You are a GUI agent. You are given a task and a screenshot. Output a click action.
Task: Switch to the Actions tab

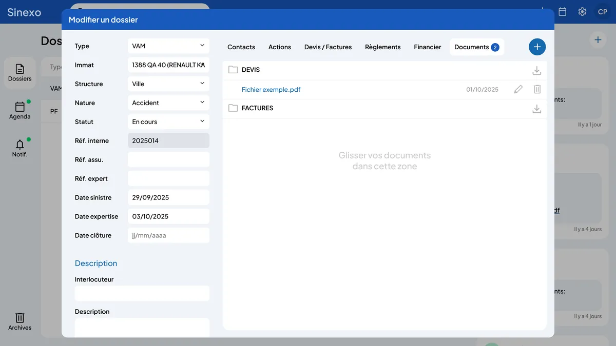pos(280,47)
